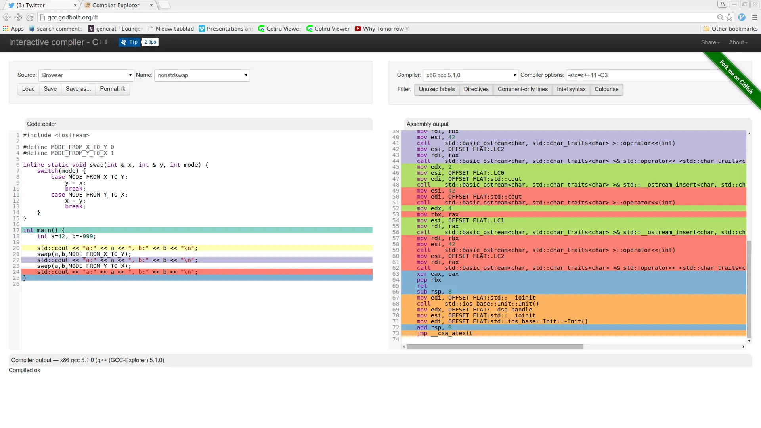Click the Permalink button

(x=113, y=89)
